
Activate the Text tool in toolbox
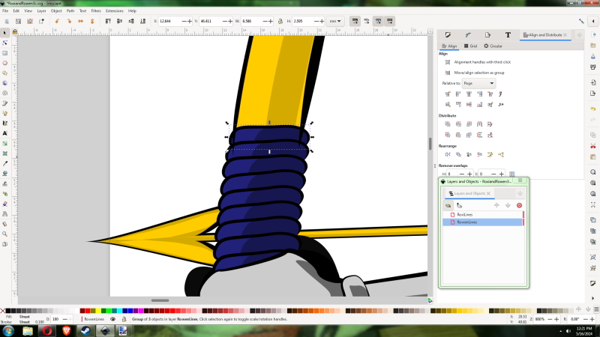click(x=5, y=133)
